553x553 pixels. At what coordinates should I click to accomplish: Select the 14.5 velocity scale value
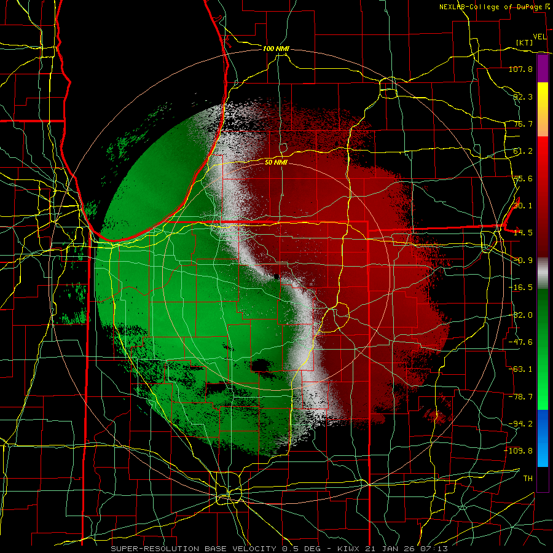point(523,233)
